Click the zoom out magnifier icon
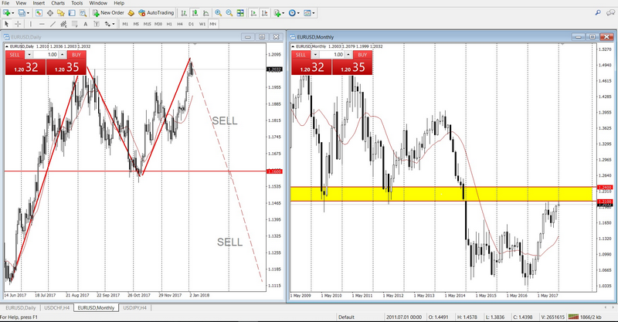This screenshot has height=322, width=618. pos(229,13)
